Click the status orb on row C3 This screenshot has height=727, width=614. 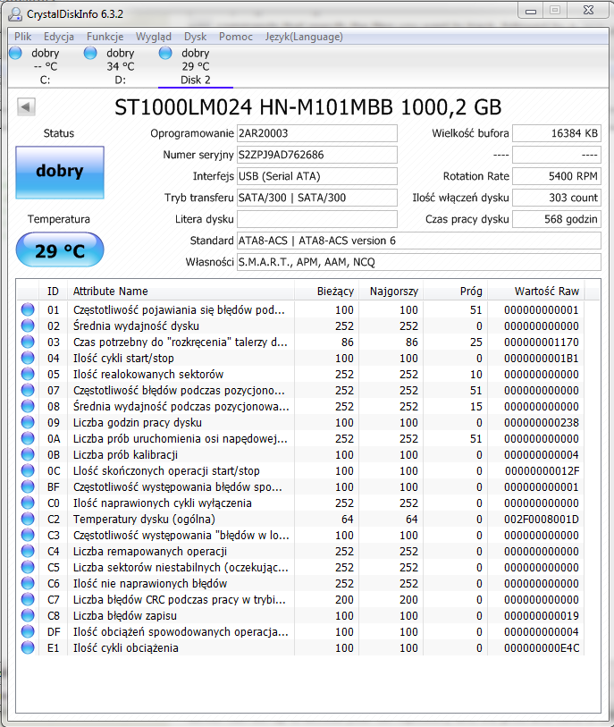click(x=28, y=535)
